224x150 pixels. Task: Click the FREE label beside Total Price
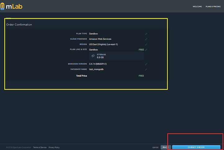pyautogui.click(x=141, y=76)
